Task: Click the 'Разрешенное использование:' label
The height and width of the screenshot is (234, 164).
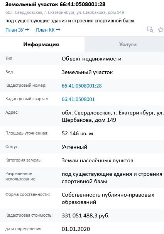Action: pos(21,176)
